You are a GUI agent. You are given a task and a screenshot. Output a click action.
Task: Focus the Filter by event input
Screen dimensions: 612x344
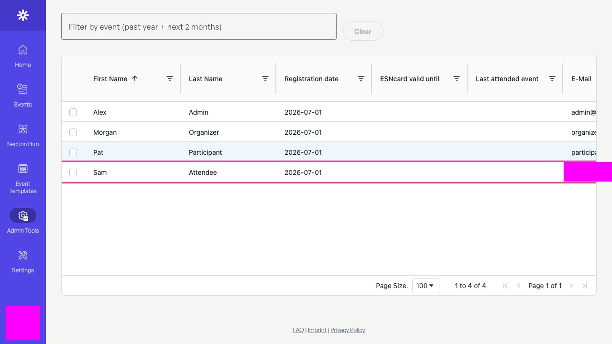tap(199, 26)
